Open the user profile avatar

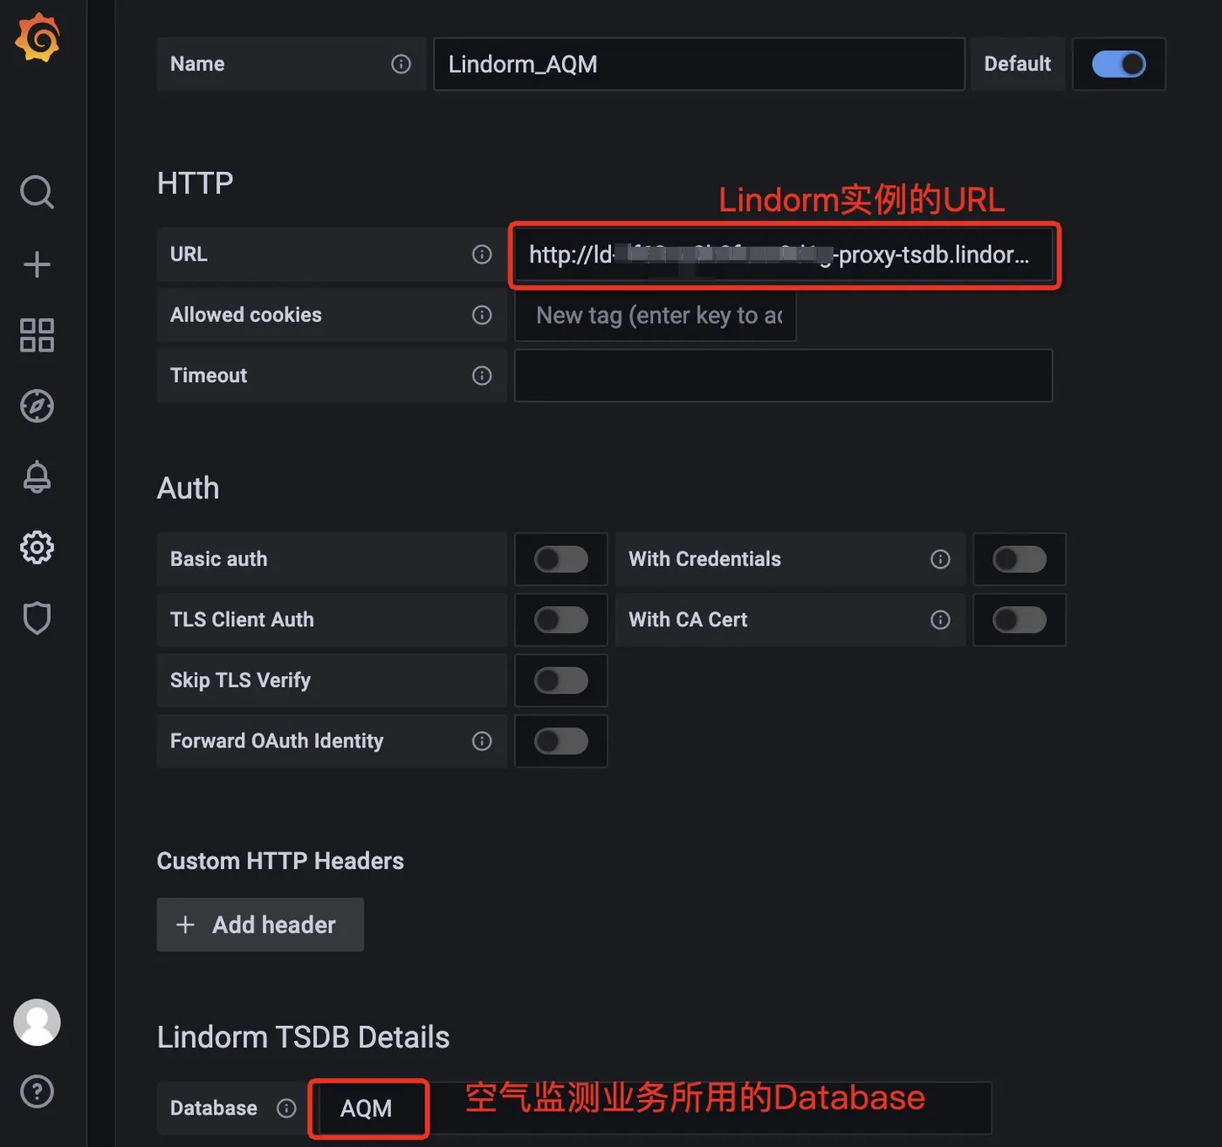37,1022
